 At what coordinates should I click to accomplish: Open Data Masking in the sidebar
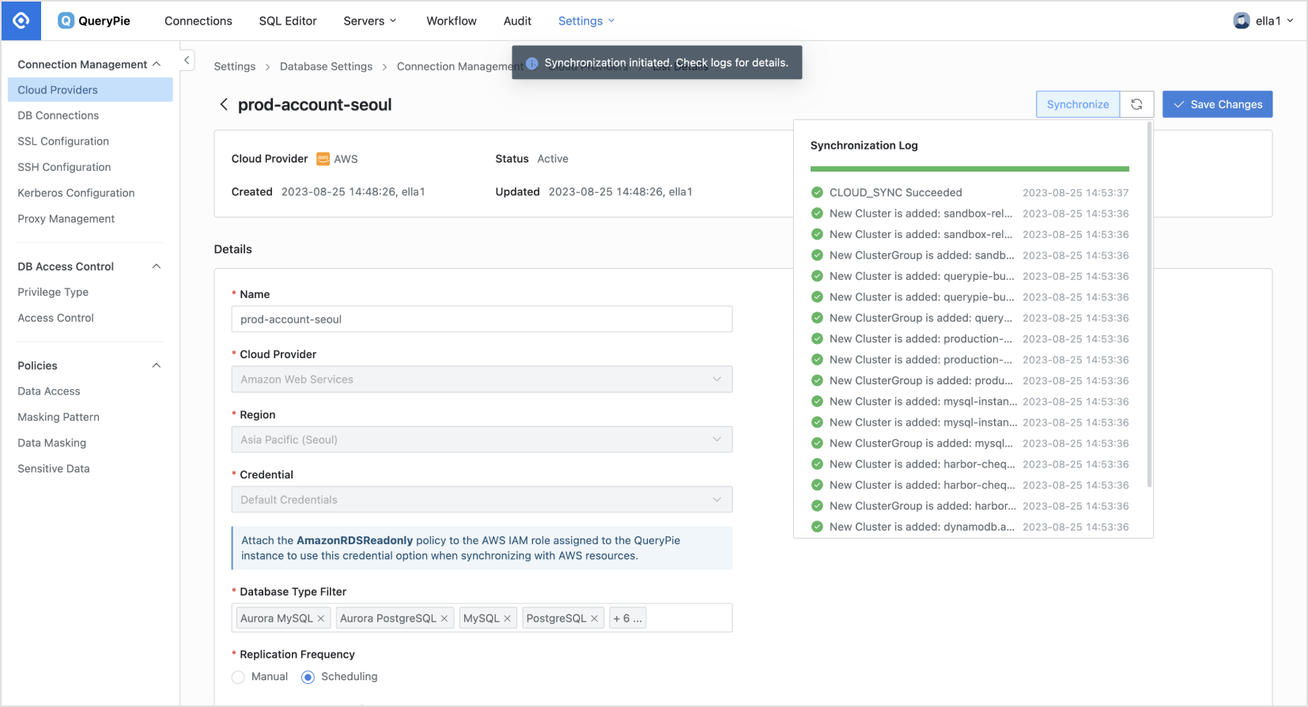point(52,443)
